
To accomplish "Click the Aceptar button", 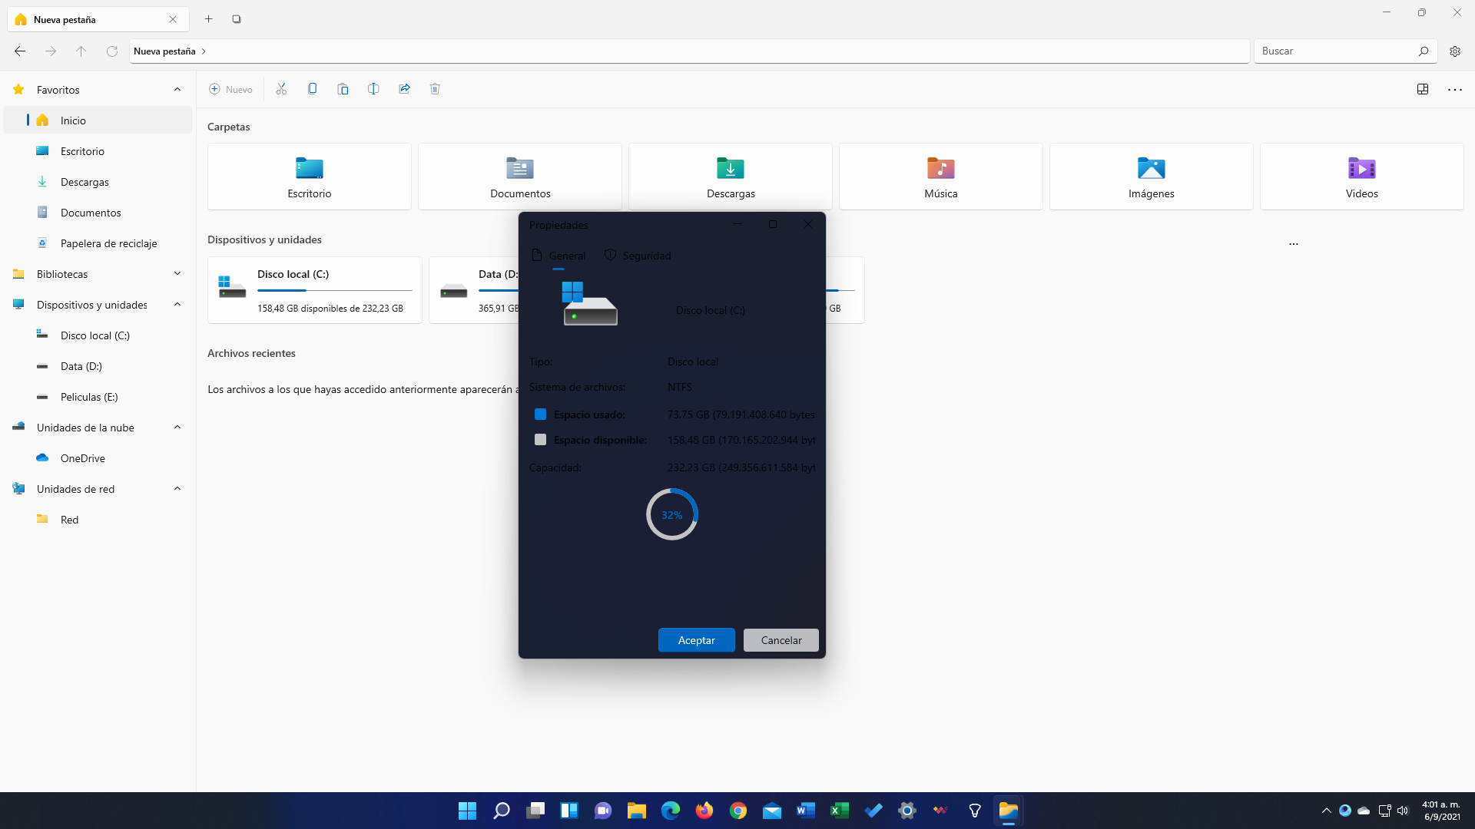I will (696, 640).
